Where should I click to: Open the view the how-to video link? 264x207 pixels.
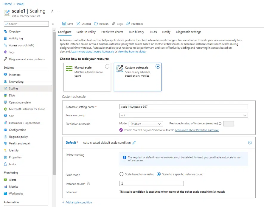coord(132,52)
